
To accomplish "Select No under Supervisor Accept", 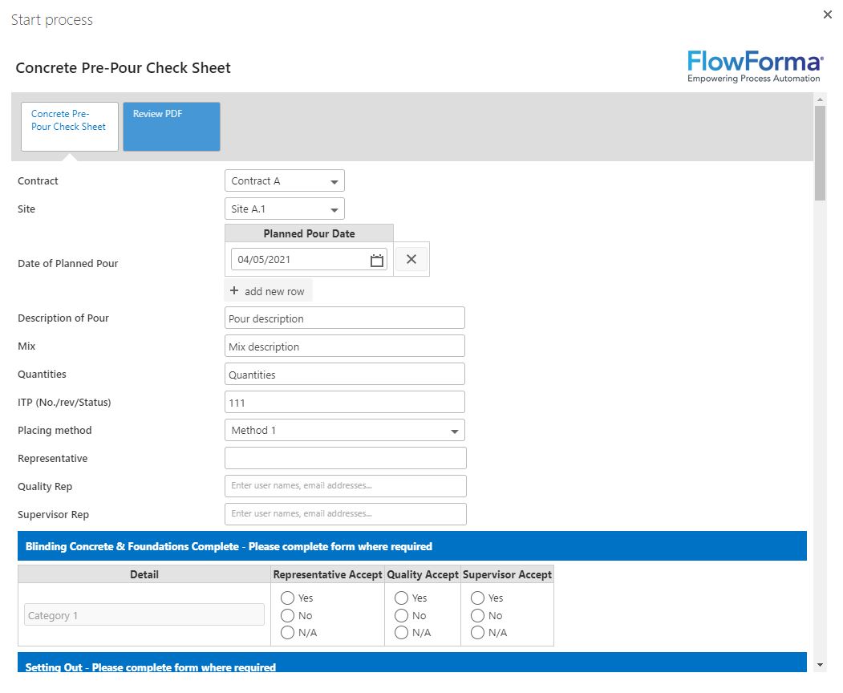I will [x=477, y=615].
